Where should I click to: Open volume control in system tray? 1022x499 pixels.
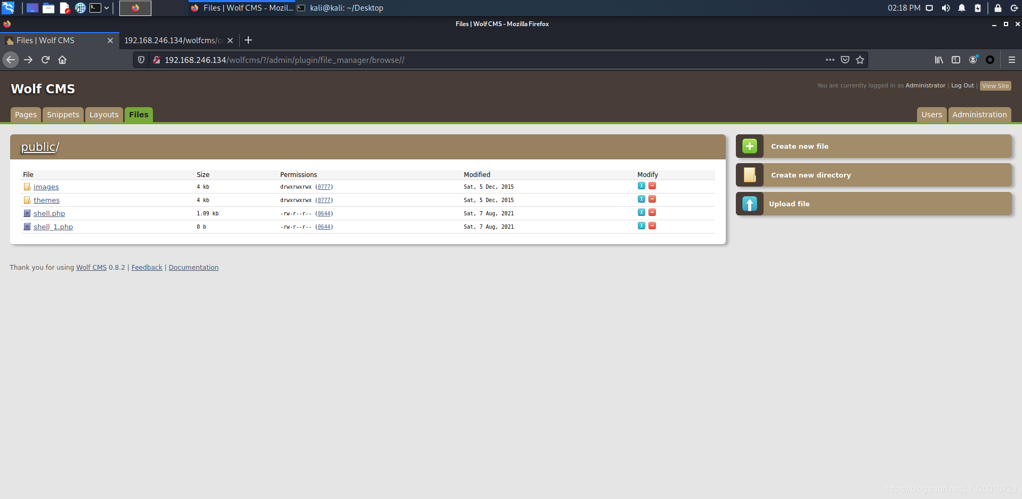pos(946,8)
